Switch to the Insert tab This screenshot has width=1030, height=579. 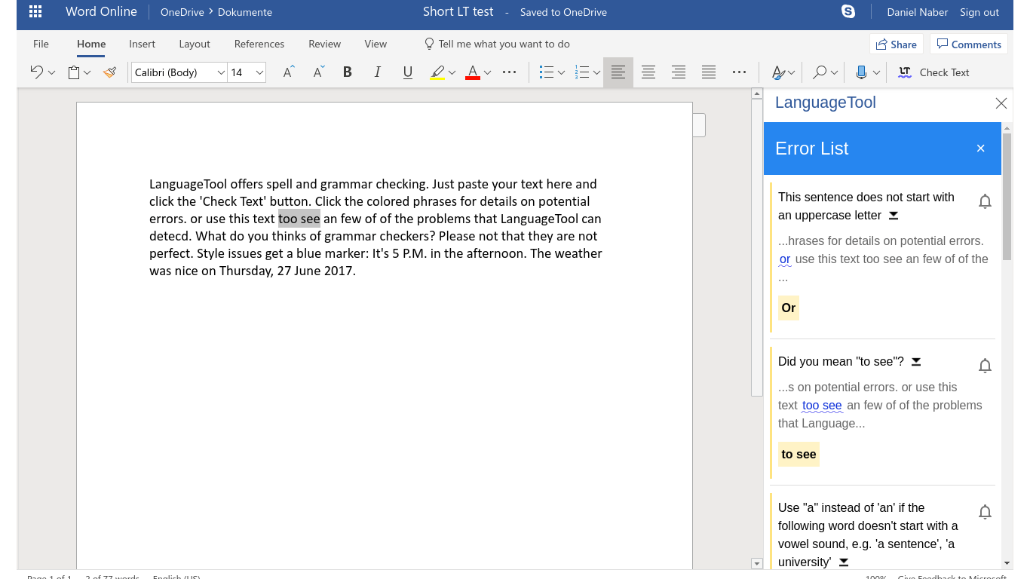[142, 44]
